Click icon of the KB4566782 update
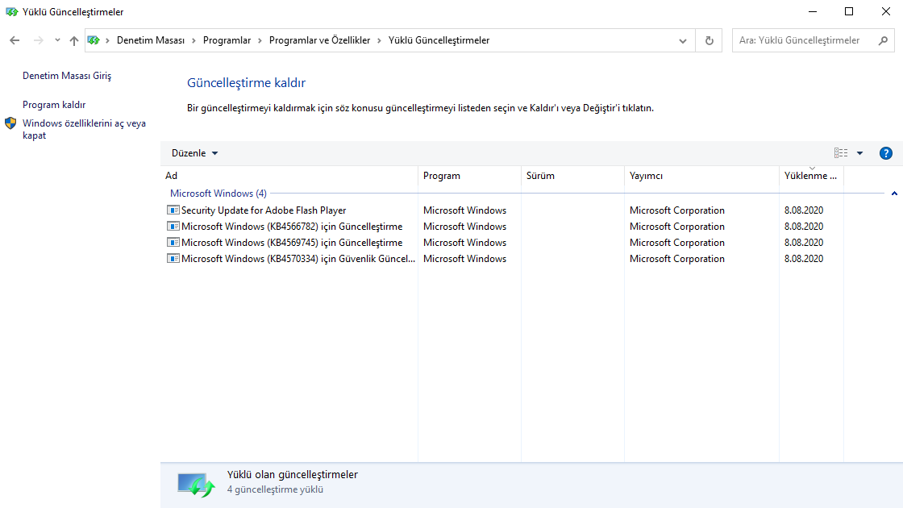Image resolution: width=903 pixels, height=508 pixels. pos(173,227)
